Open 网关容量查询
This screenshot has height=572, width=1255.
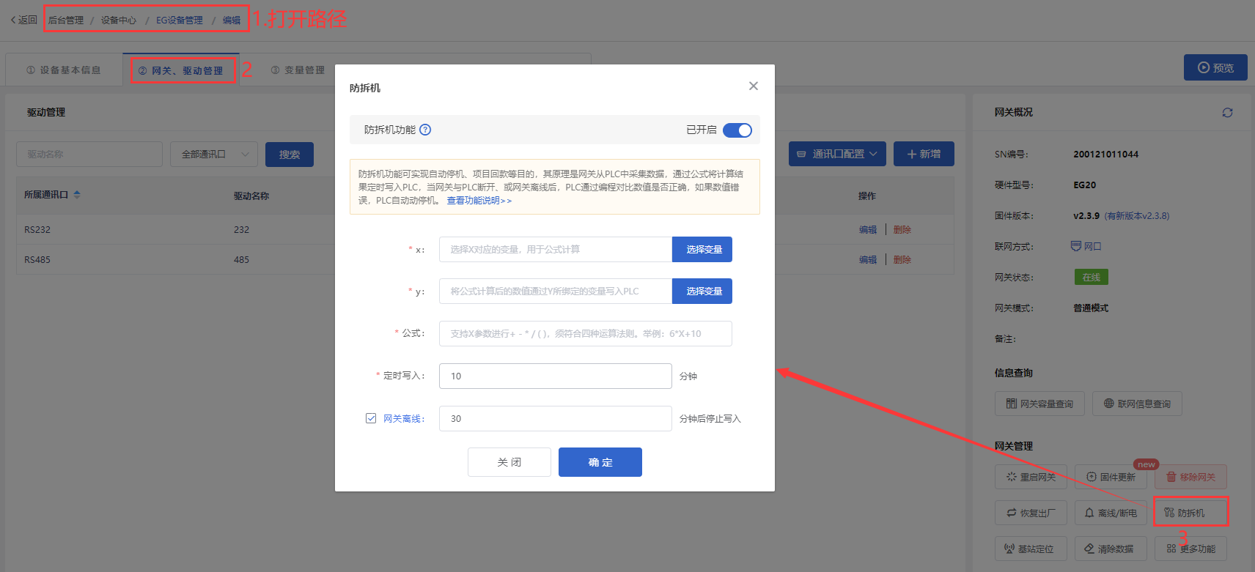[1039, 404]
